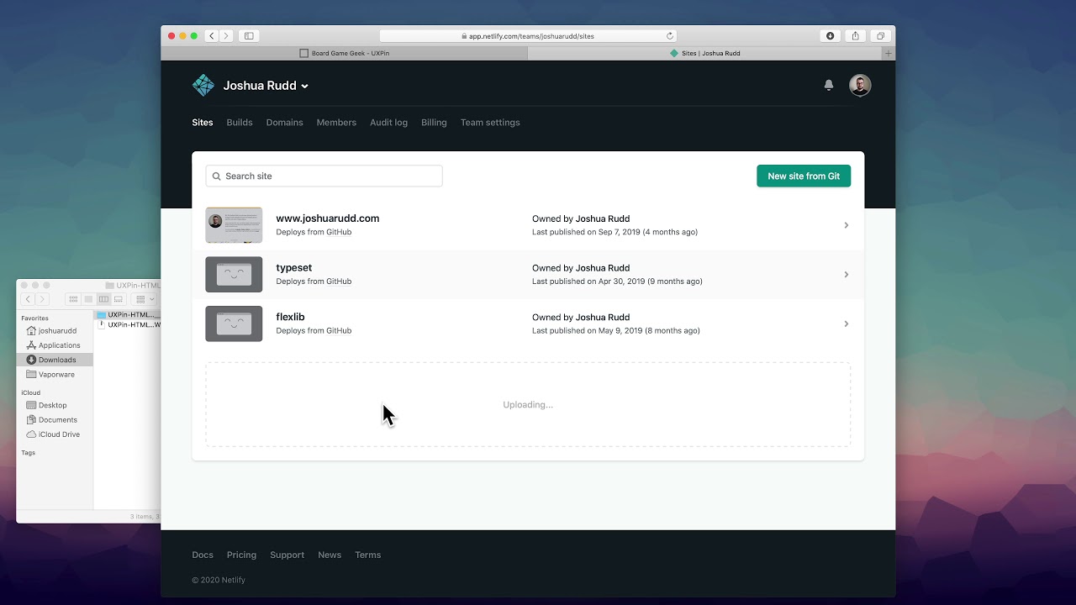Viewport: 1076px width, 605px height.
Task: Open Finder group-by dropdown
Action: click(x=144, y=299)
